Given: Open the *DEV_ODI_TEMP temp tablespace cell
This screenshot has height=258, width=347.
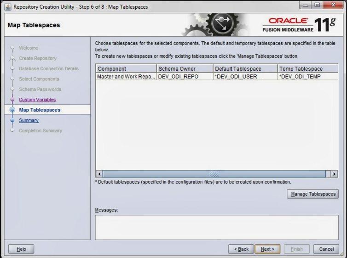Looking at the screenshot, I should pyautogui.click(x=308, y=77).
